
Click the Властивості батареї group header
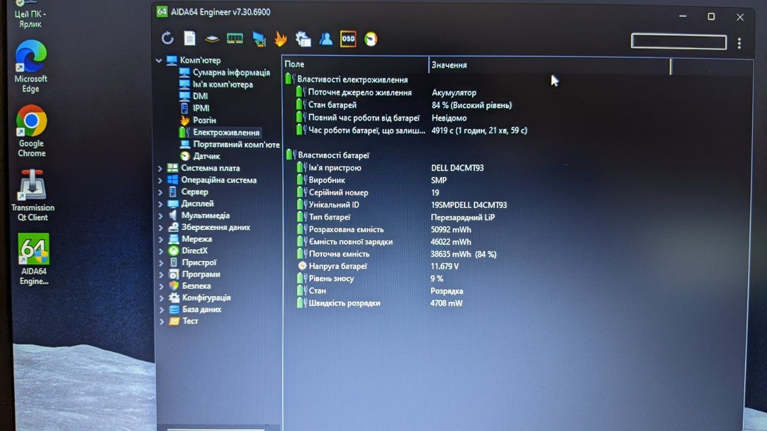point(334,155)
